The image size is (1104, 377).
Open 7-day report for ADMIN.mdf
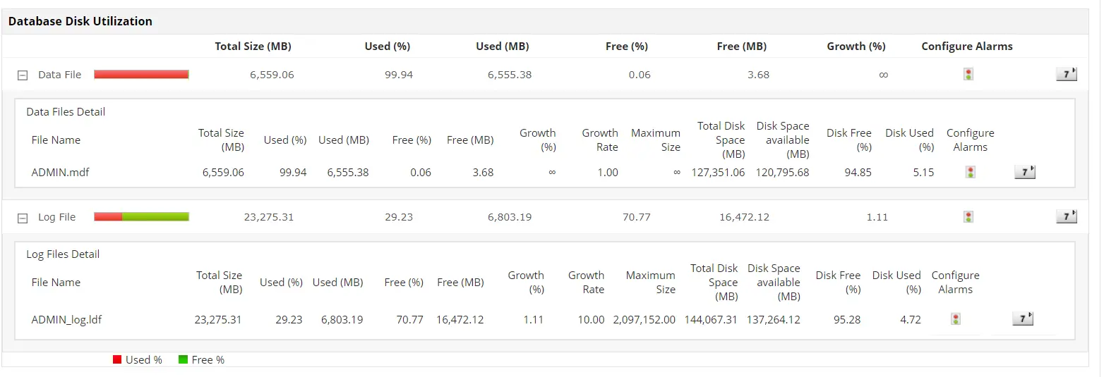pyautogui.click(x=1024, y=172)
